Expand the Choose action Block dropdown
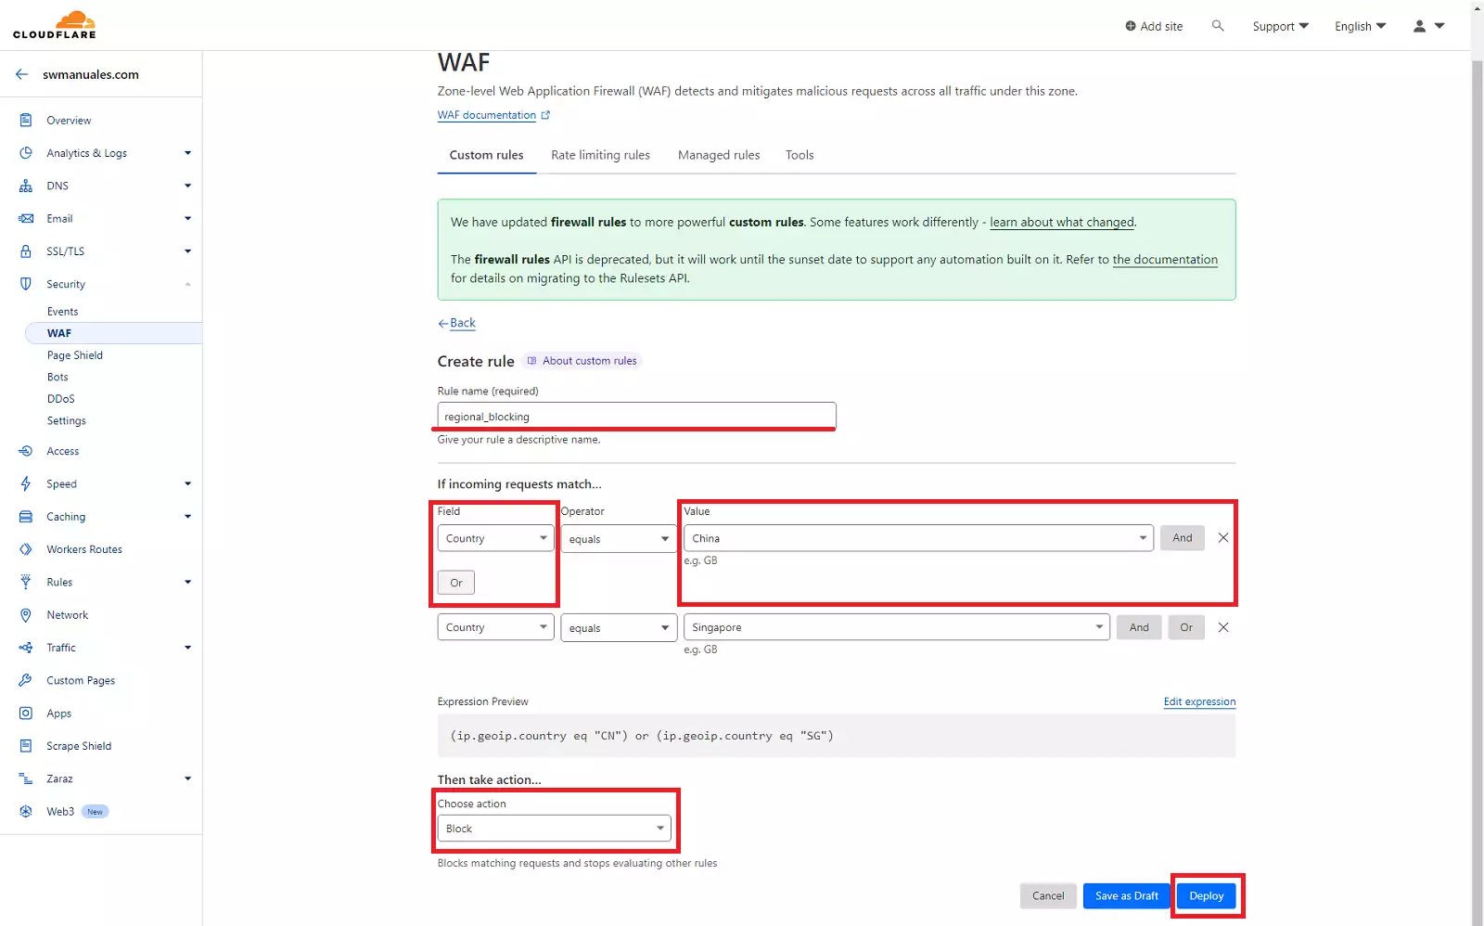The height and width of the screenshot is (926, 1484). (554, 829)
